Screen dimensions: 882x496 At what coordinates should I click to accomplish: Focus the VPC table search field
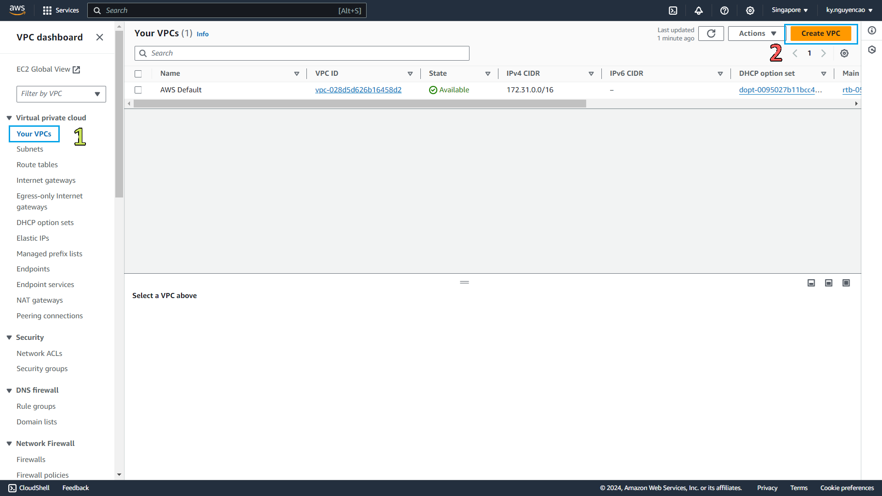point(302,53)
